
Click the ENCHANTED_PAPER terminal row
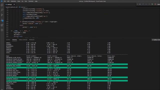67,69
